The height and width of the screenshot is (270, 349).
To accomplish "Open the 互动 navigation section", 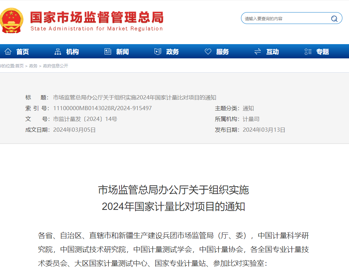I will pyautogui.click(x=273, y=52).
